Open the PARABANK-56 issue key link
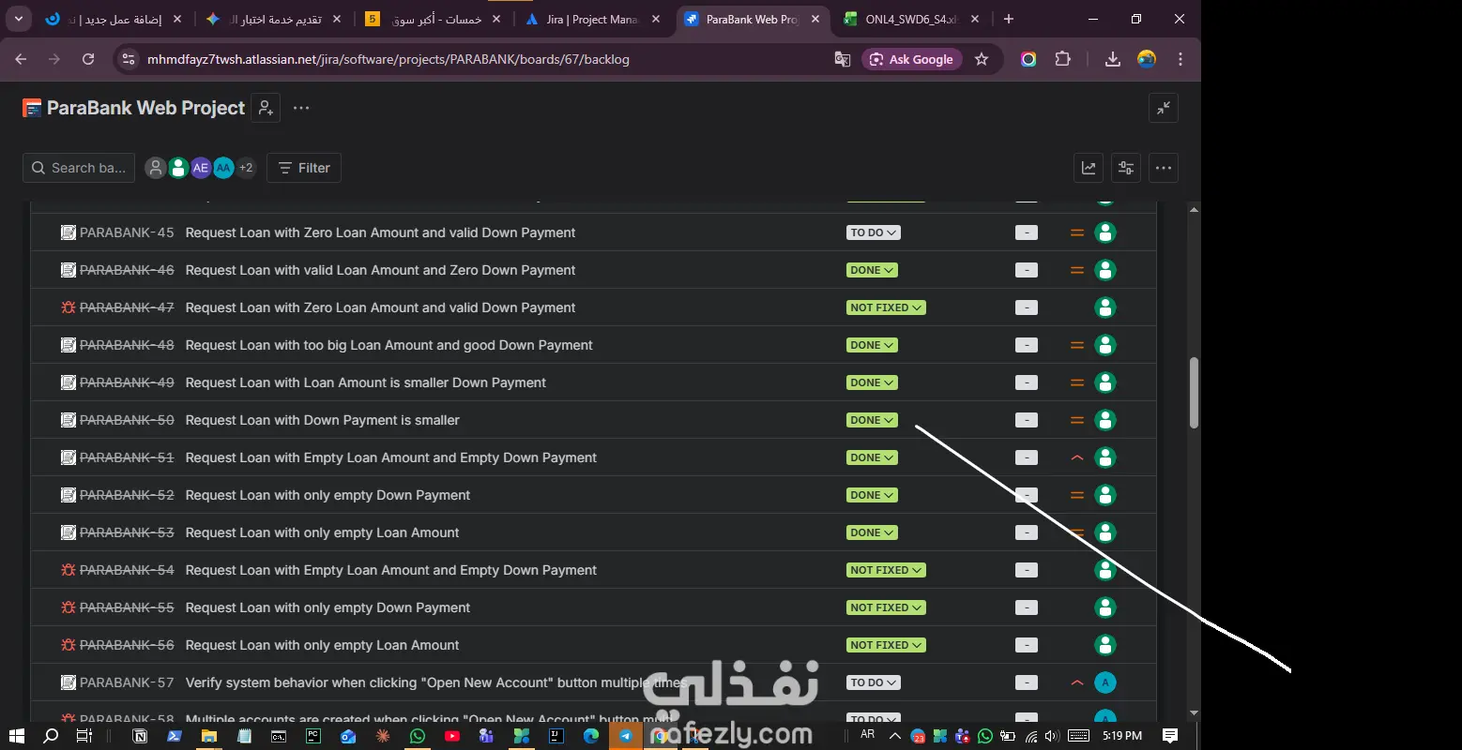Image resolution: width=1462 pixels, height=750 pixels. click(127, 645)
